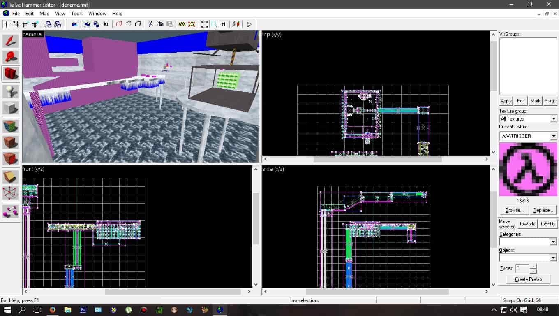Click the AAATRIGGER texture preview
The width and height of the screenshot is (559, 316).
[528, 169]
